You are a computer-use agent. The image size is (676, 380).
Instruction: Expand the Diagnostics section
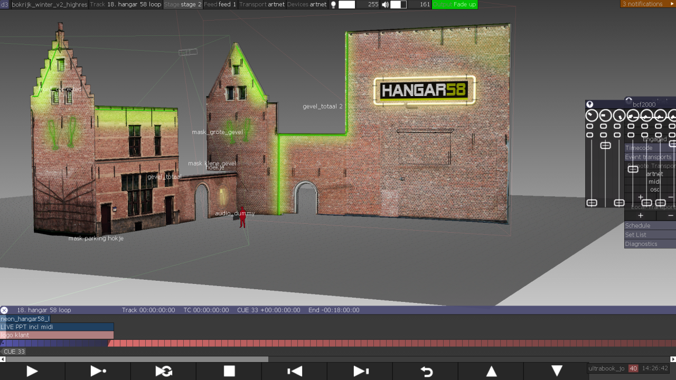click(x=650, y=244)
